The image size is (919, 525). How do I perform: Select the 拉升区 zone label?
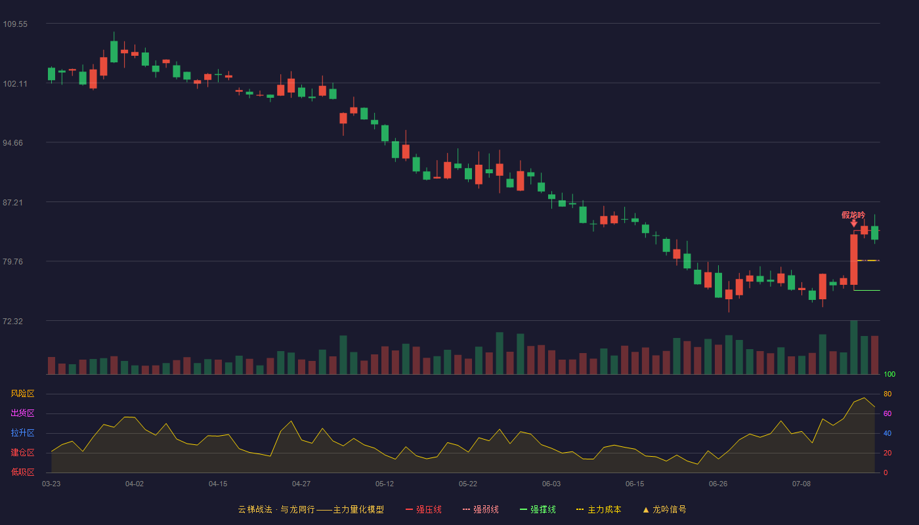click(22, 433)
